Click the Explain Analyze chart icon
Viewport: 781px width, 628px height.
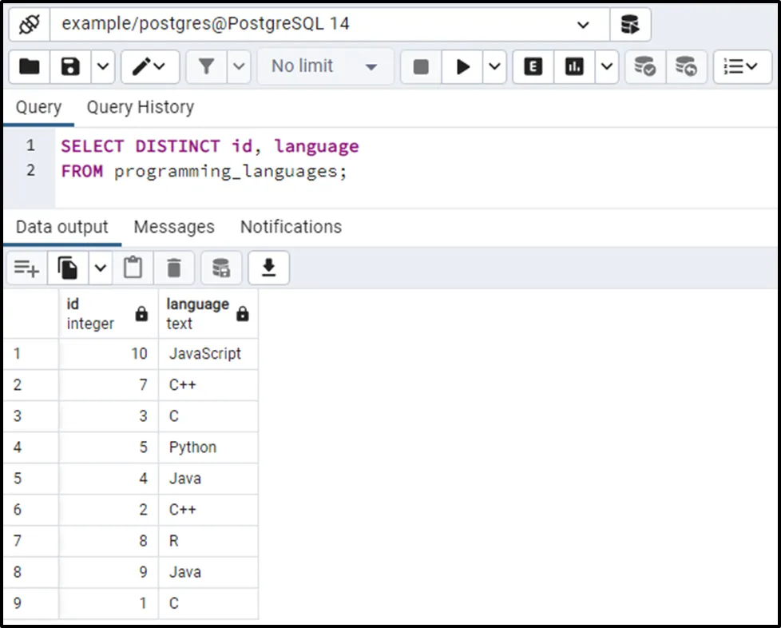point(574,66)
